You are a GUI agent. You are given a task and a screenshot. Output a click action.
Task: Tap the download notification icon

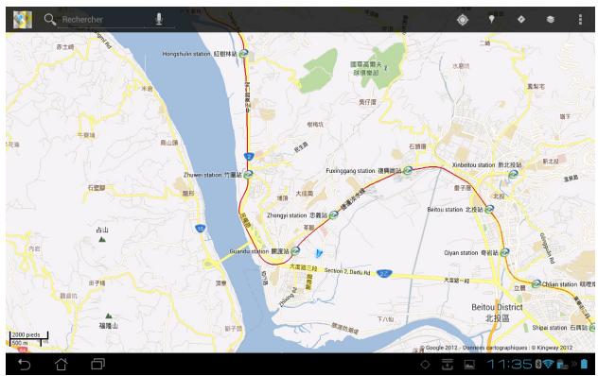(x=447, y=364)
